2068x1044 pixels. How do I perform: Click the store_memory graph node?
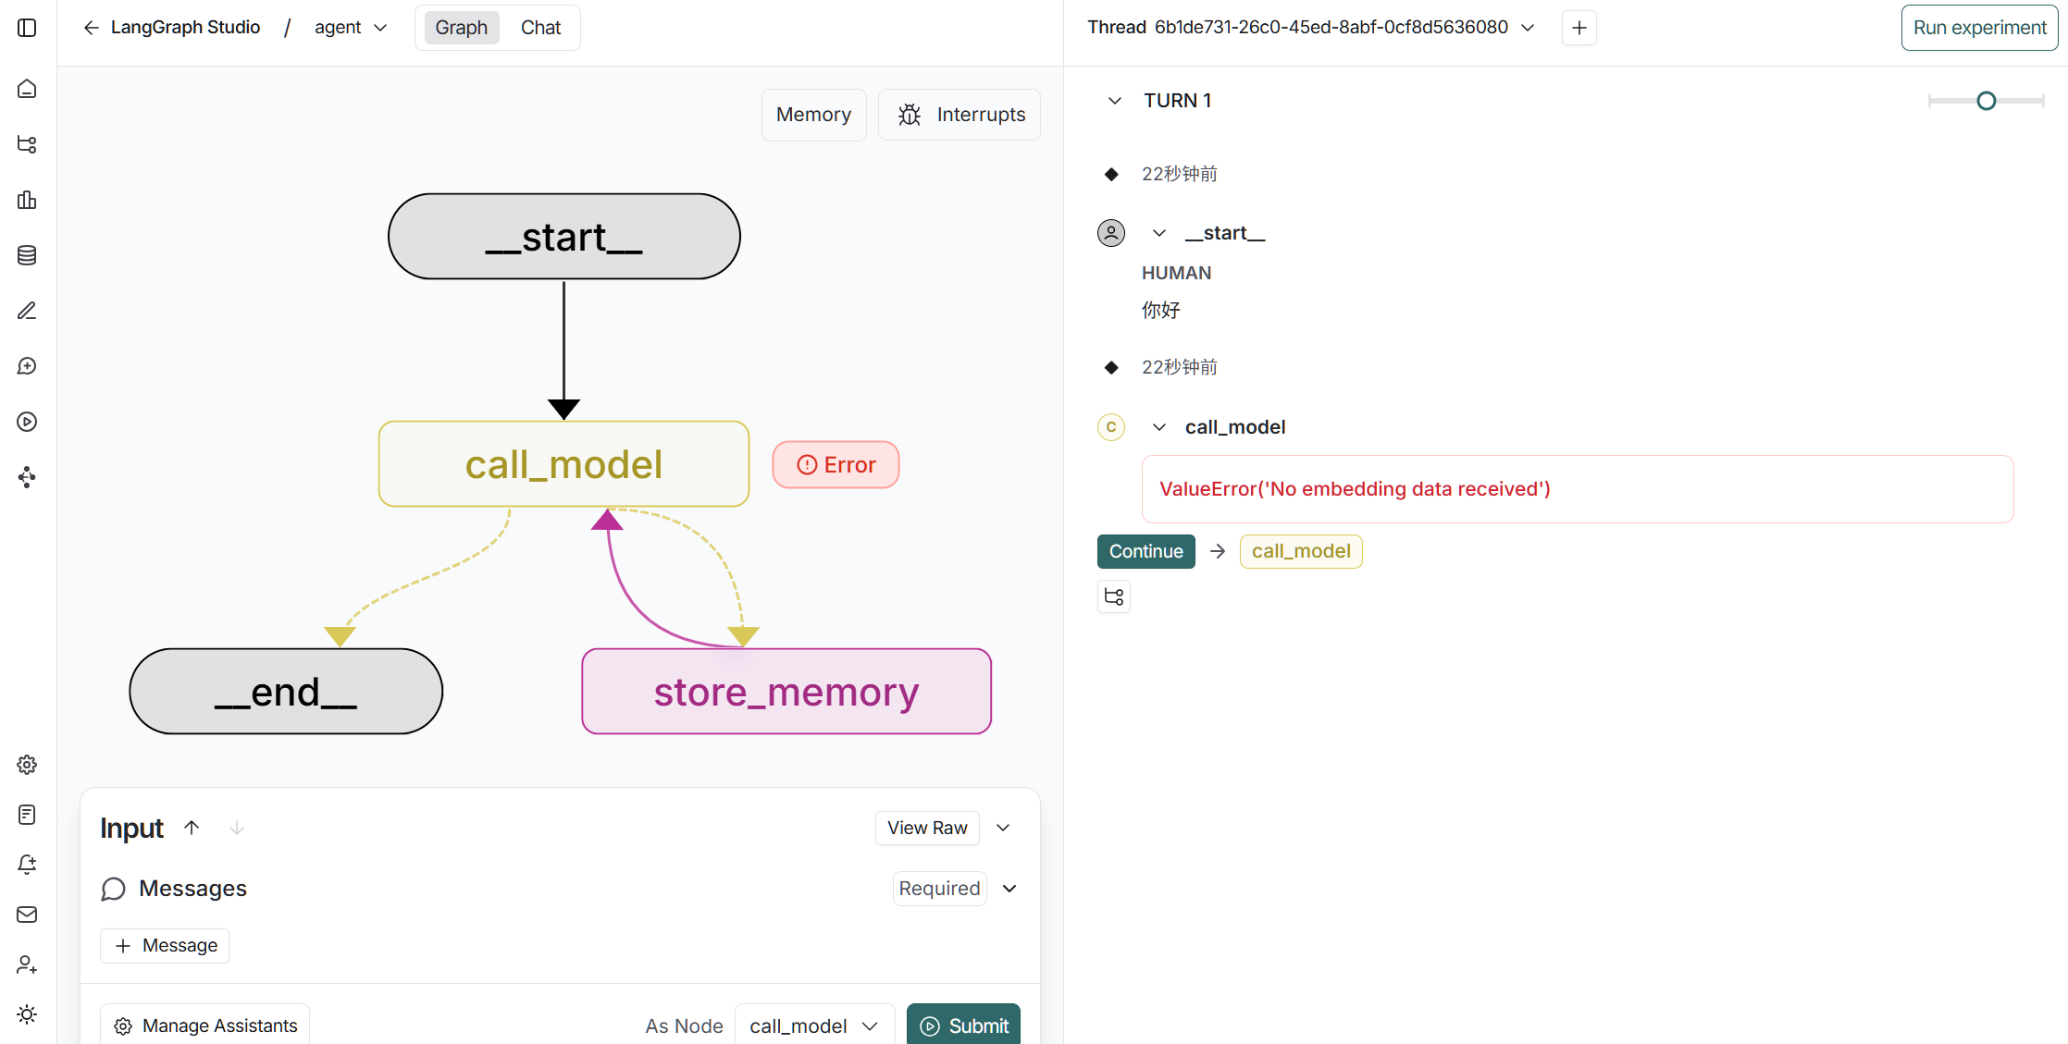pyautogui.click(x=786, y=692)
